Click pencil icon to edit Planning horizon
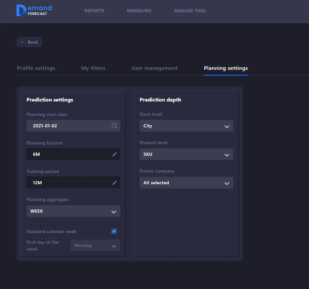309x289 pixels. click(x=114, y=154)
